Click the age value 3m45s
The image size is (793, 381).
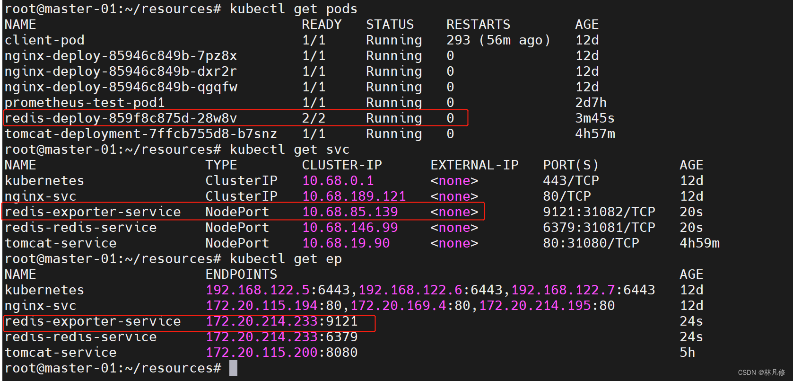[x=595, y=118]
